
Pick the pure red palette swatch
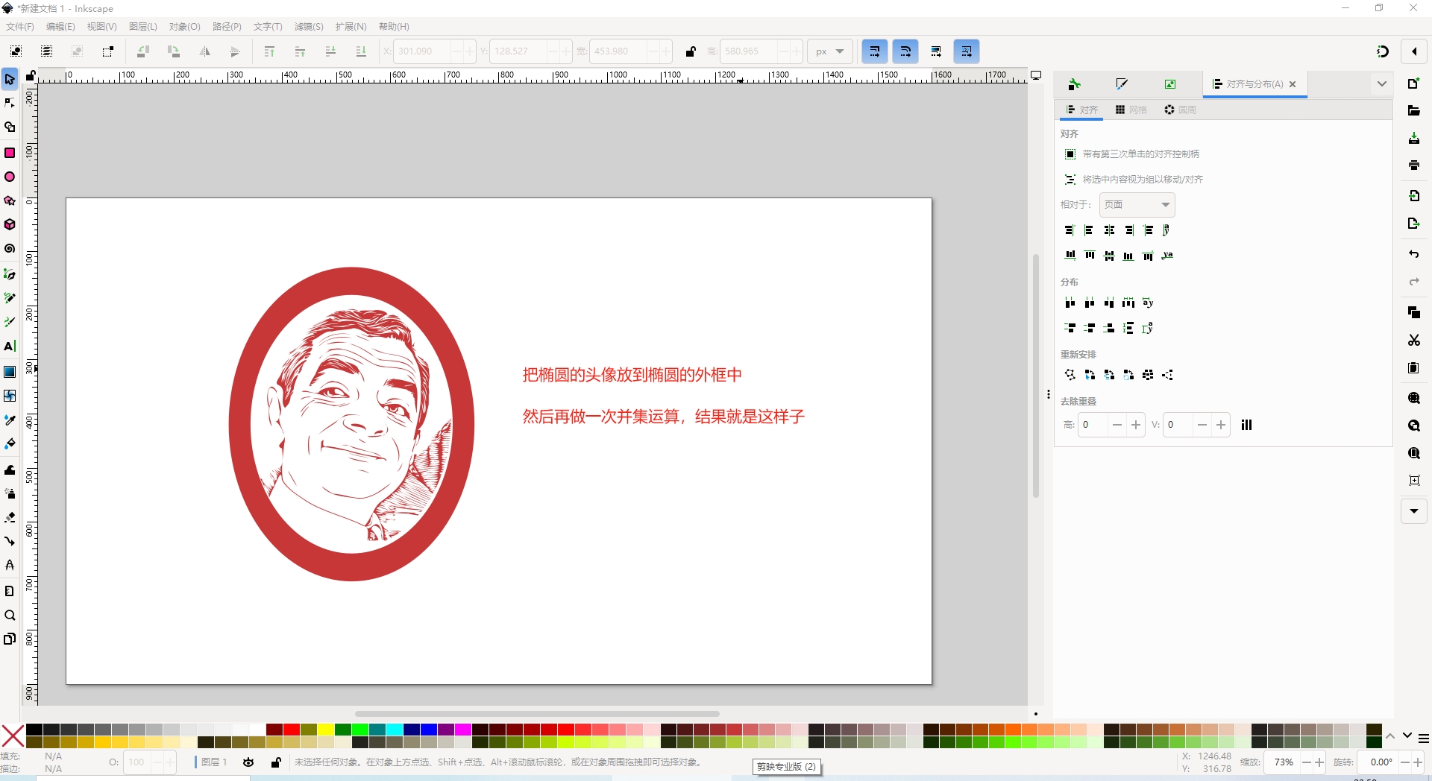[x=292, y=730]
